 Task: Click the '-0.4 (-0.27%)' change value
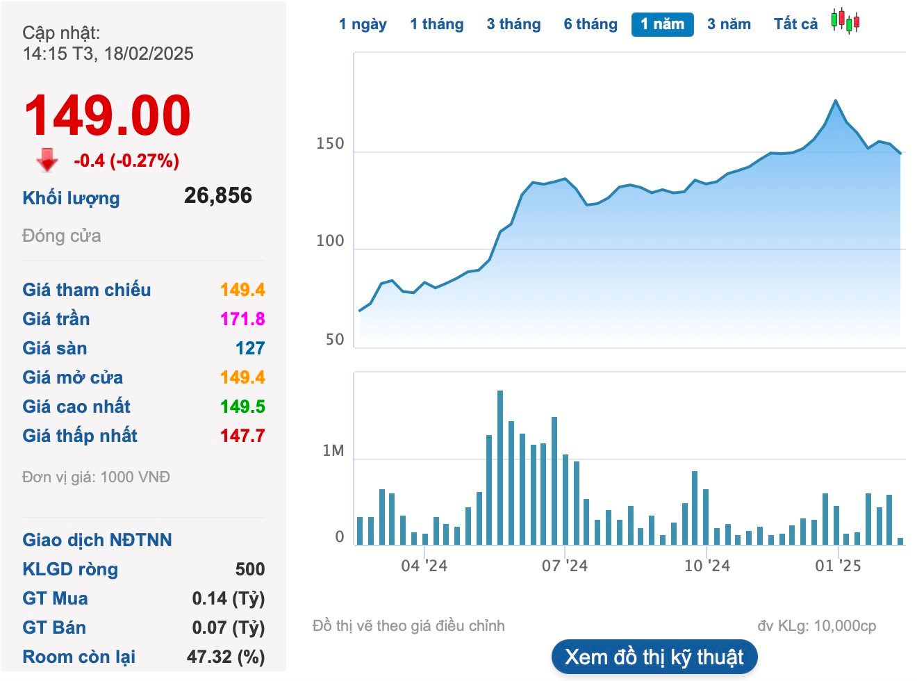[x=126, y=161]
